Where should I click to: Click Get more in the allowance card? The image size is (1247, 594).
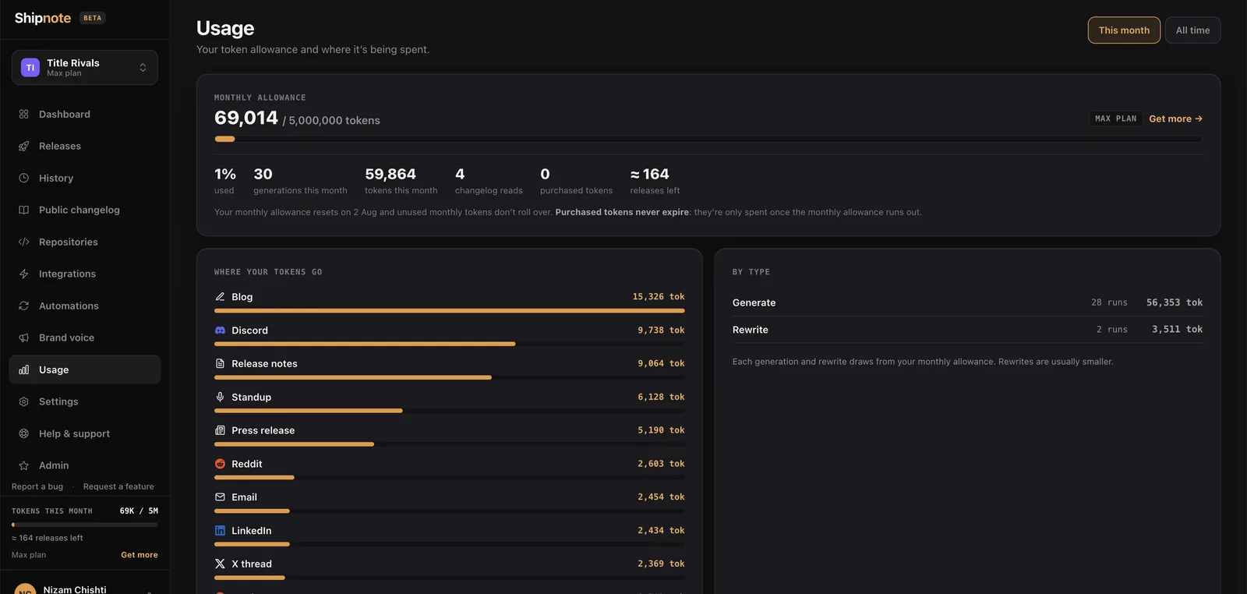point(1175,118)
